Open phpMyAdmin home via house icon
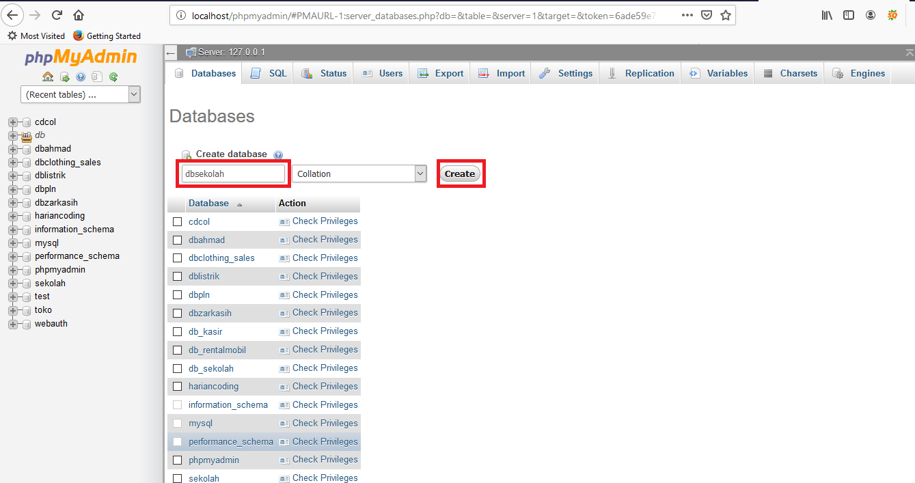 point(48,77)
